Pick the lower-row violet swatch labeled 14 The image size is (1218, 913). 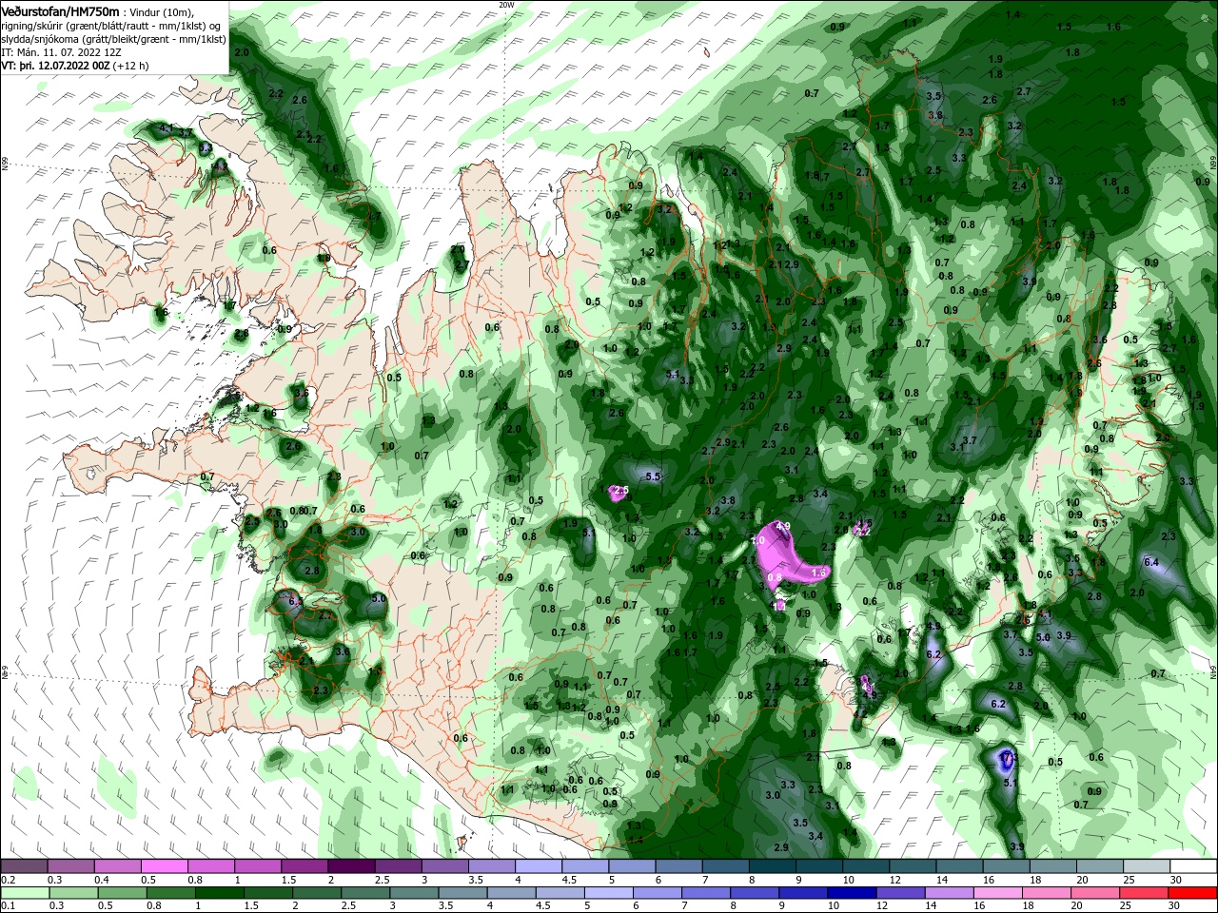pos(950,893)
